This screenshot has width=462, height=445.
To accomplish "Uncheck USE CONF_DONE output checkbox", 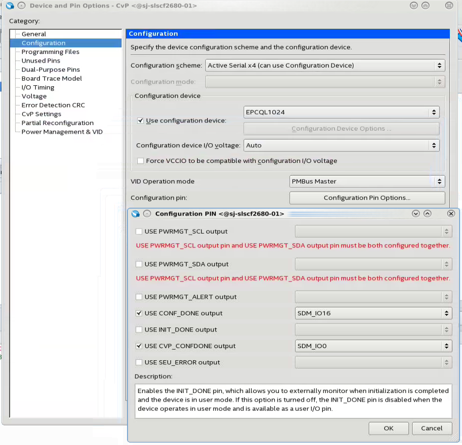I will point(139,313).
